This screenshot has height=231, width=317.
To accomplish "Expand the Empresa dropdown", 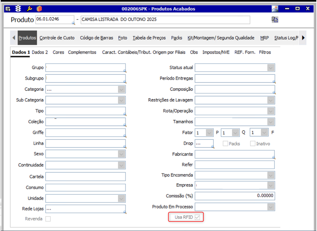I will click(x=271, y=185).
